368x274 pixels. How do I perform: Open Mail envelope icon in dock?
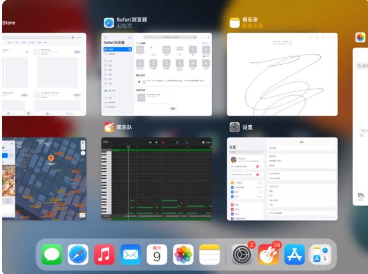click(x=130, y=254)
